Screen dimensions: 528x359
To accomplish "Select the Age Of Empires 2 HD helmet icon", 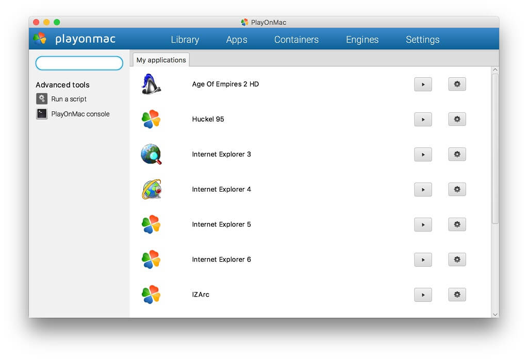I will [x=151, y=84].
